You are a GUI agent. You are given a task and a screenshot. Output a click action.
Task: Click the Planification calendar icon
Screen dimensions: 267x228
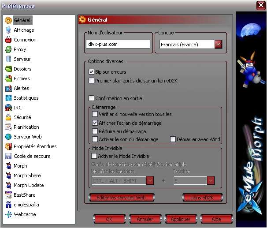coord(8,127)
